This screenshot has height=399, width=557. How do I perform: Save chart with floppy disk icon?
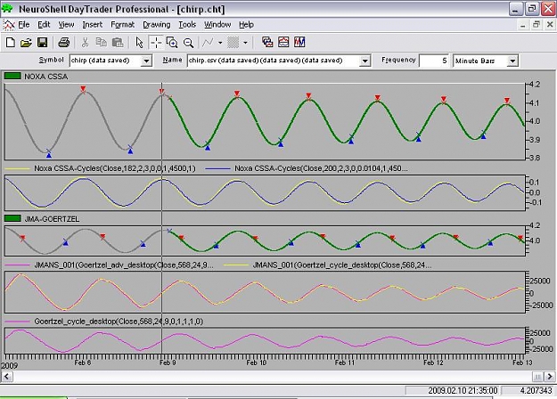[42, 43]
